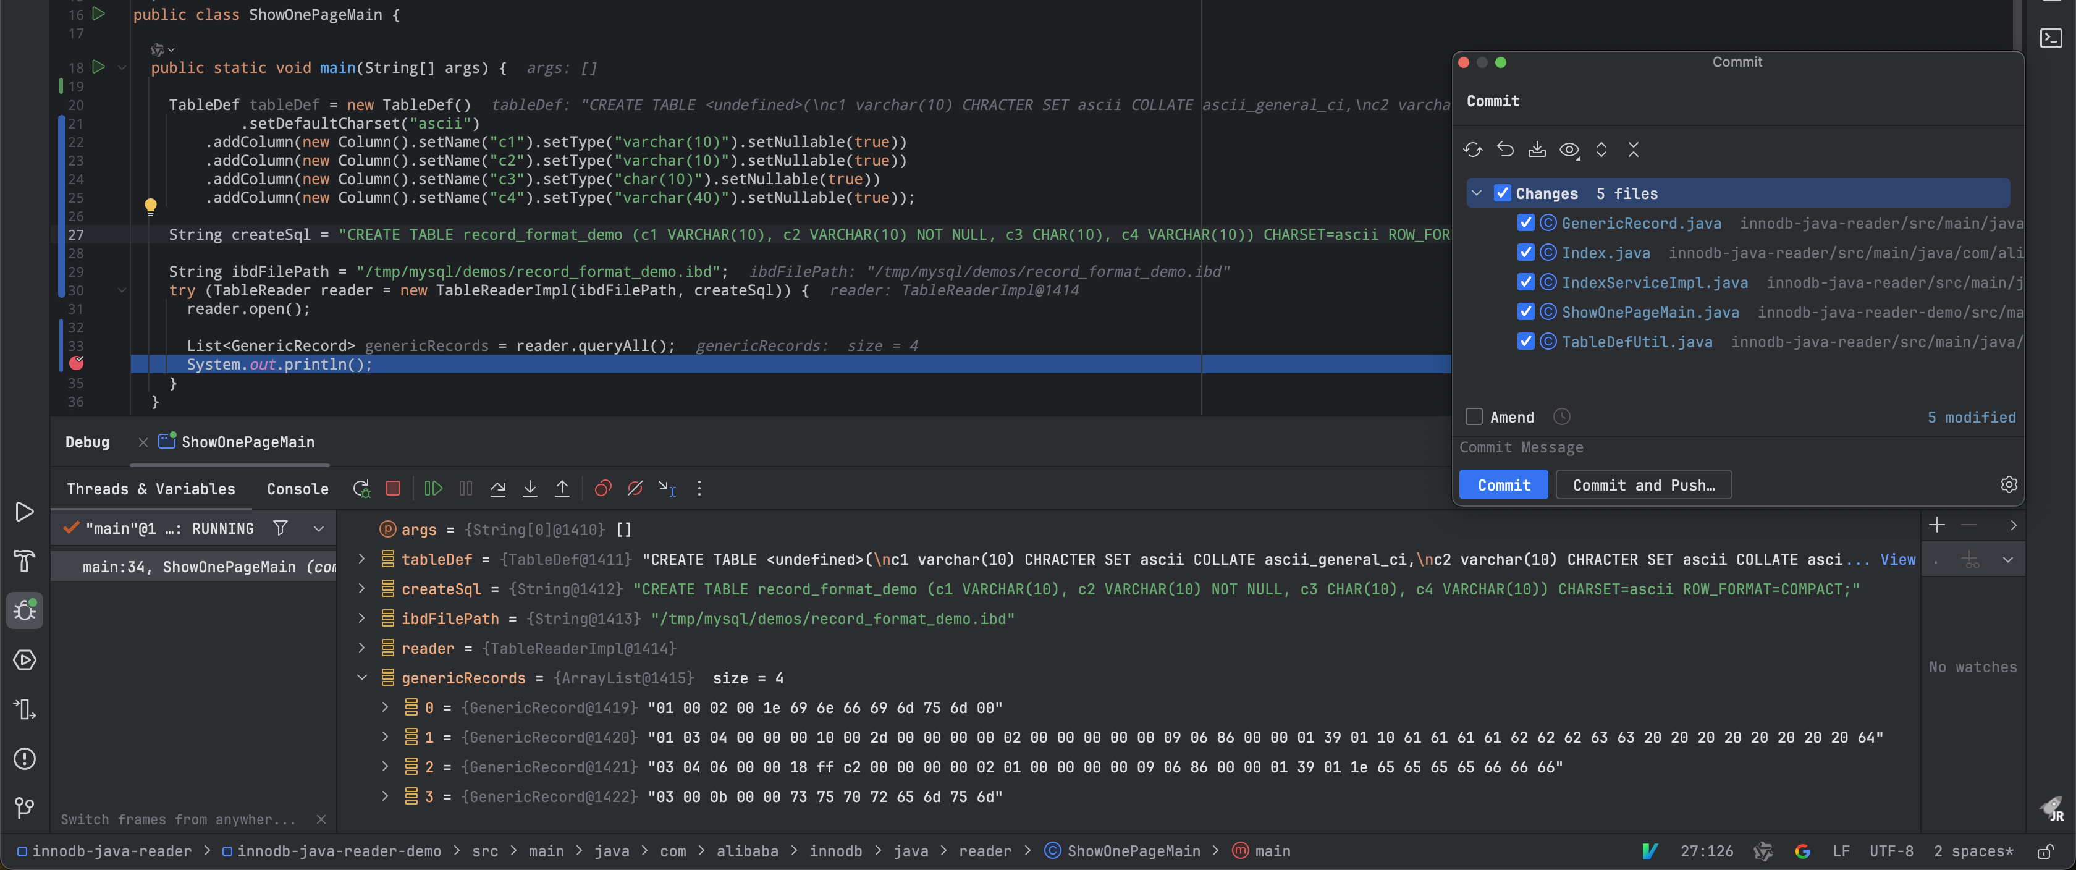Screen dimensions: 2076x870
Task: Click the Commit button
Action: [1503, 486]
